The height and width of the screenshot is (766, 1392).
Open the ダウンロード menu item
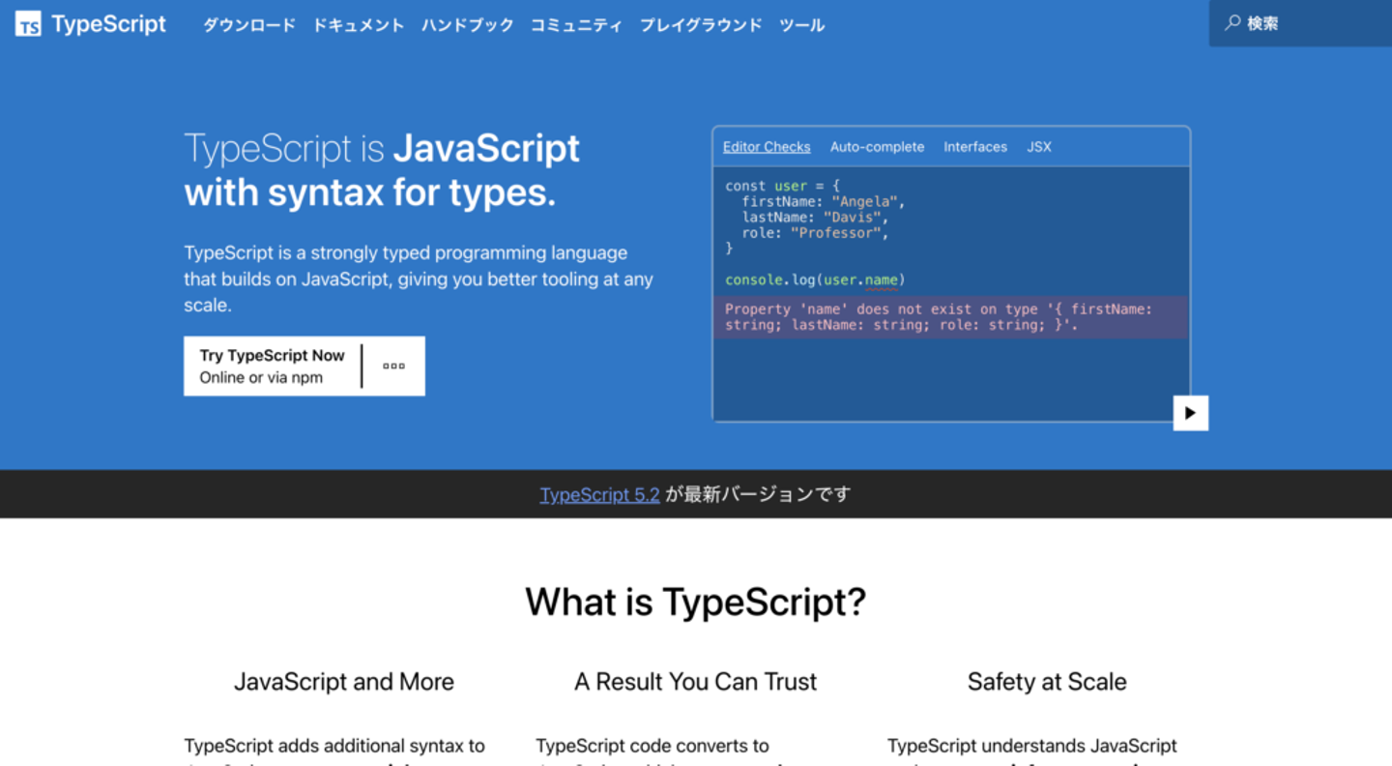(249, 25)
